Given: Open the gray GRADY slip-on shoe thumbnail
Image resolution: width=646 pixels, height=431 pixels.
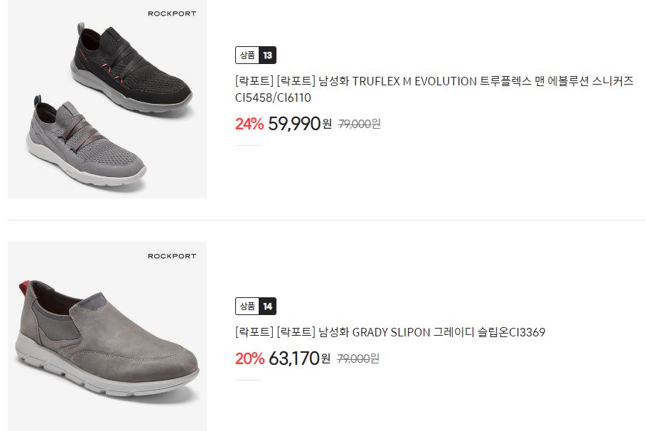Looking at the screenshot, I should [x=107, y=336].
